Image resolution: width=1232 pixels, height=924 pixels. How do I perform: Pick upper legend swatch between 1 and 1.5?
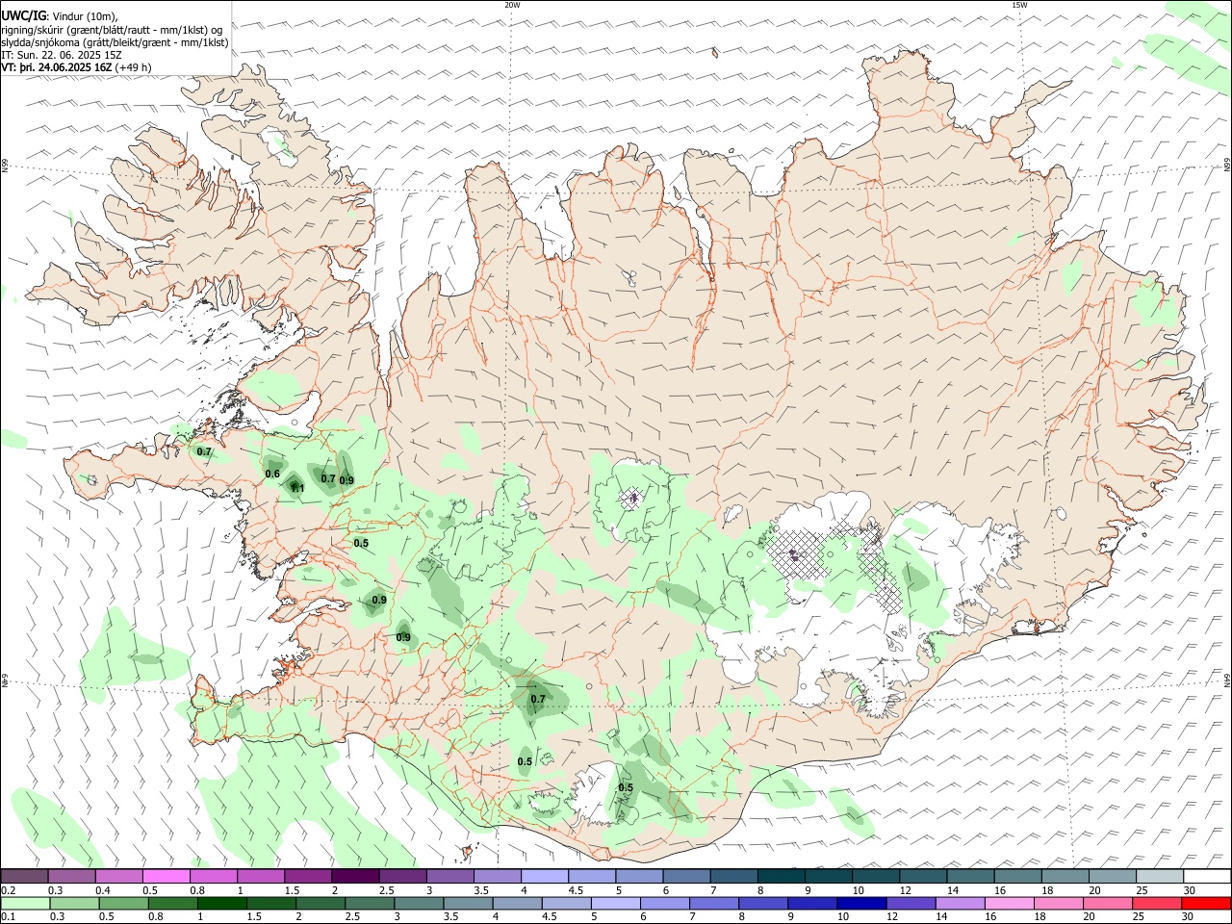(261, 876)
